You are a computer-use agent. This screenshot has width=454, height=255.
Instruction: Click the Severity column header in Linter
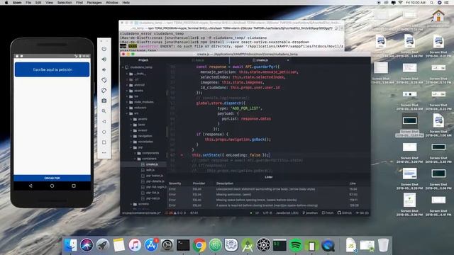coord(175,183)
